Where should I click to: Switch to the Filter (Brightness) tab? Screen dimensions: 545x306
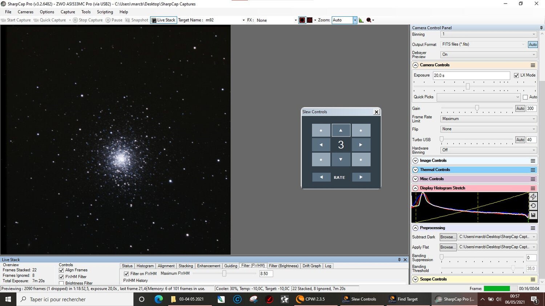(x=283, y=266)
